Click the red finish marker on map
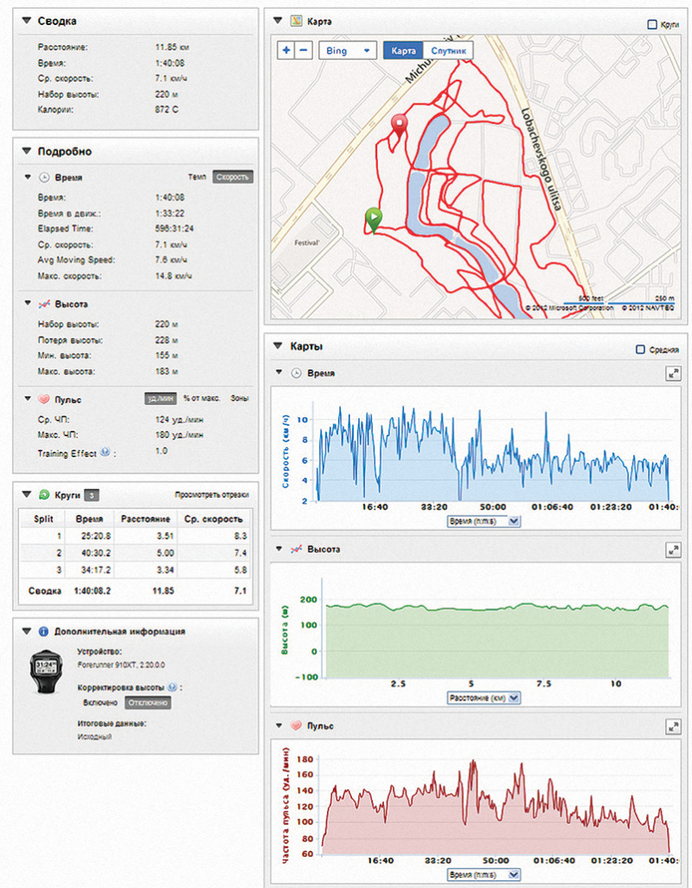 pyautogui.click(x=399, y=126)
